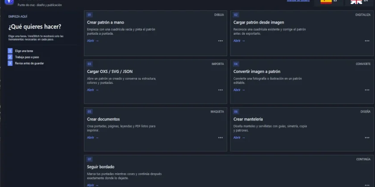Screen dimensions: 375x187
Task: Click the 06 number badge
Action: pos(236,112)
